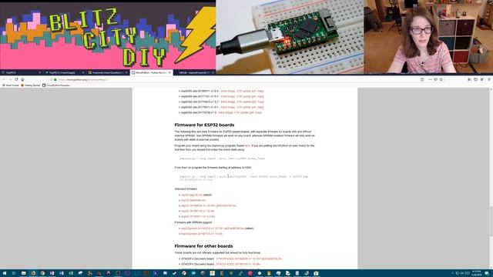Go to the browser Home page
The height and width of the screenshot is (277, 493).
[x=22, y=80]
